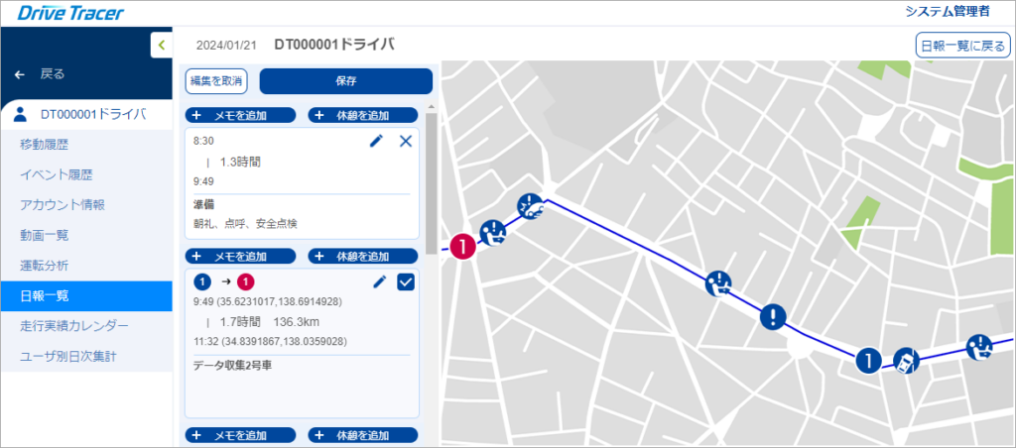This screenshot has height=448, width=1016.
Task: Click 編集を取消 button
Action: tap(216, 81)
